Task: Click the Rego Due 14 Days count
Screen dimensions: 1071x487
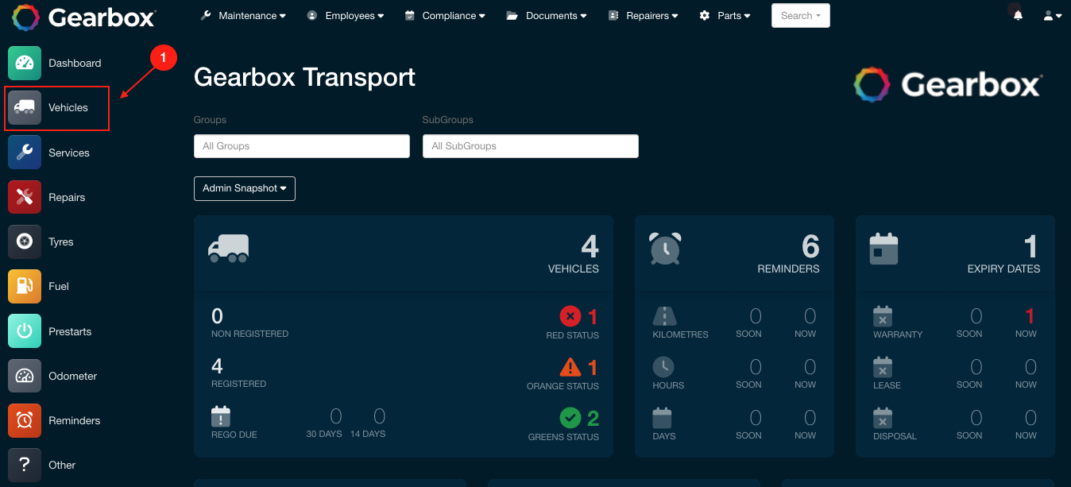Action: pos(380,416)
